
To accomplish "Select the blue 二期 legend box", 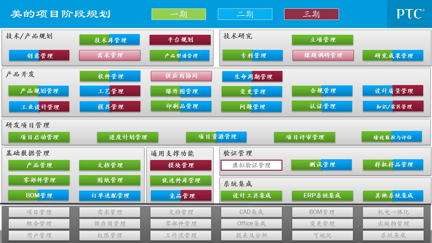I will pyautogui.click(x=245, y=14).
